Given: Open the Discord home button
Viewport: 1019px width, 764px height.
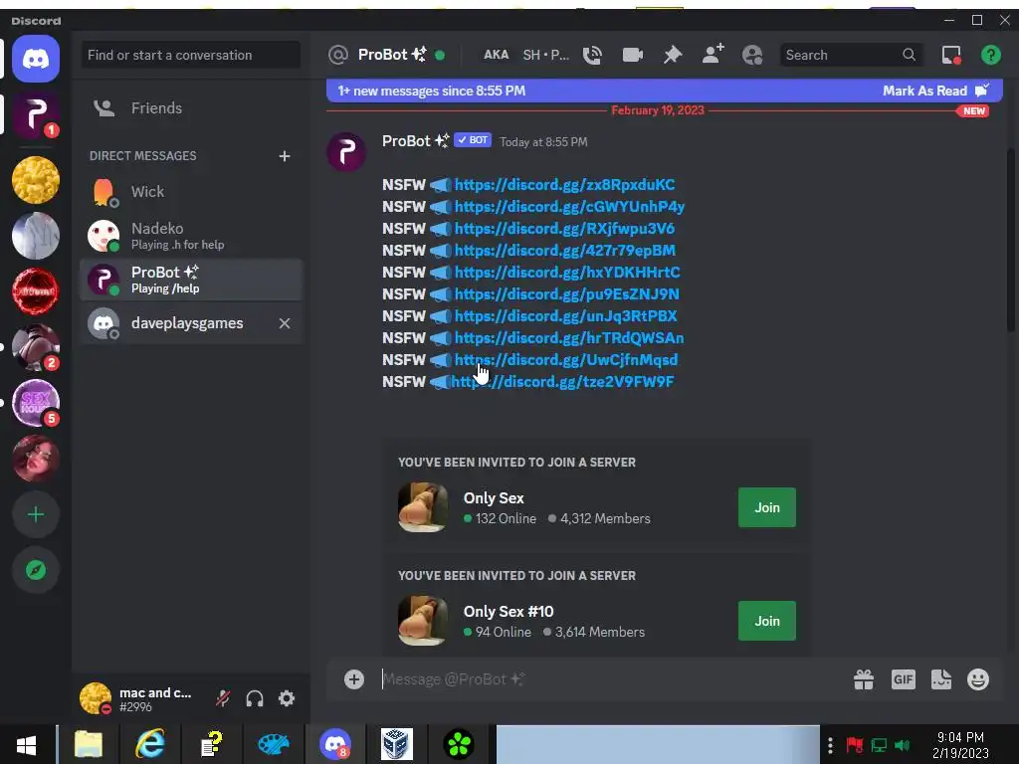Looking at the screenshot, I should click(x=36, y=59).
